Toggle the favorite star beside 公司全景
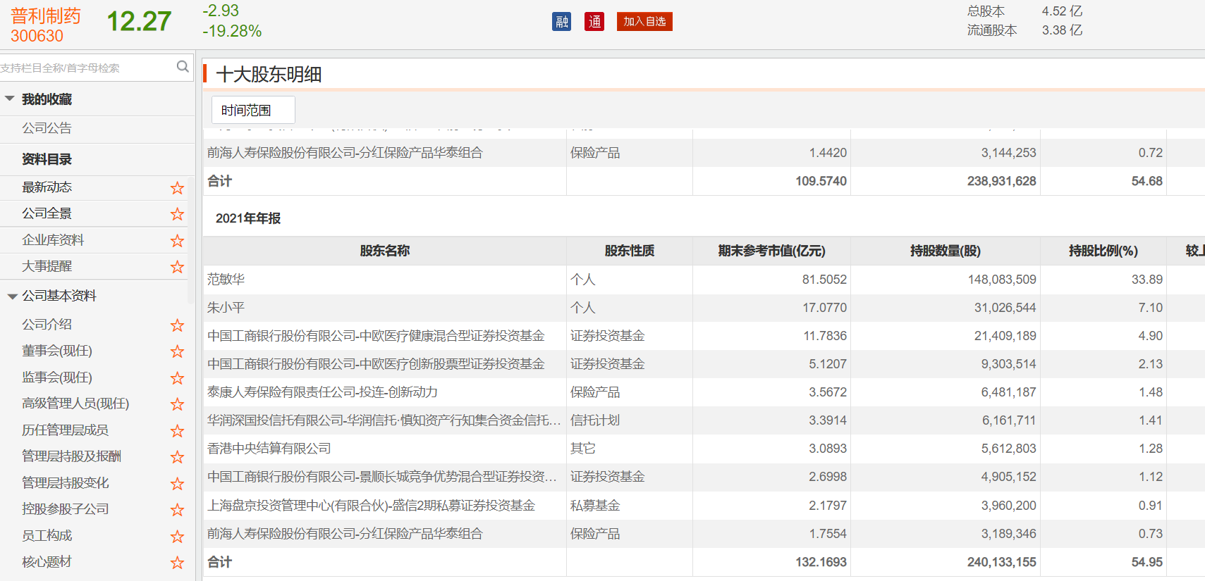The height and width of the screenshot is (581, 1205). coord(177,214)
